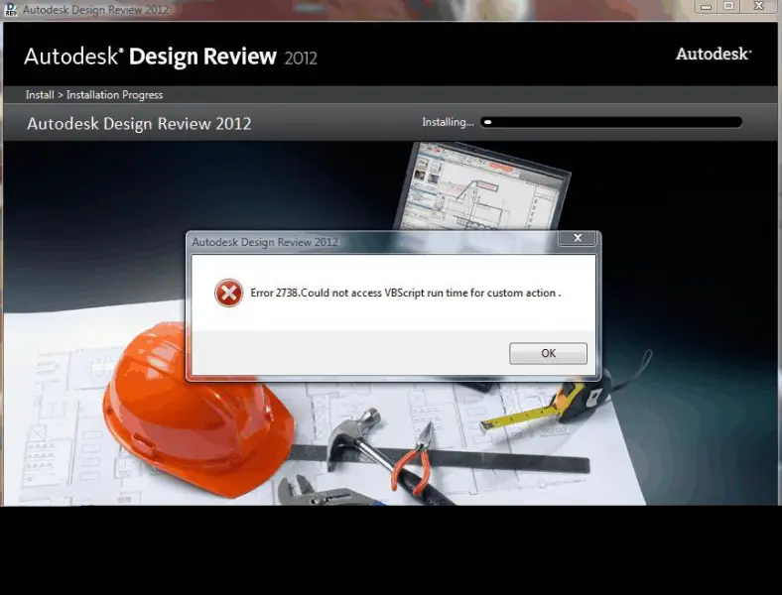The height and width of the screenshot is (595, 782).
Task: Click the installer icon in window title bar
Action: pos(12,9)
